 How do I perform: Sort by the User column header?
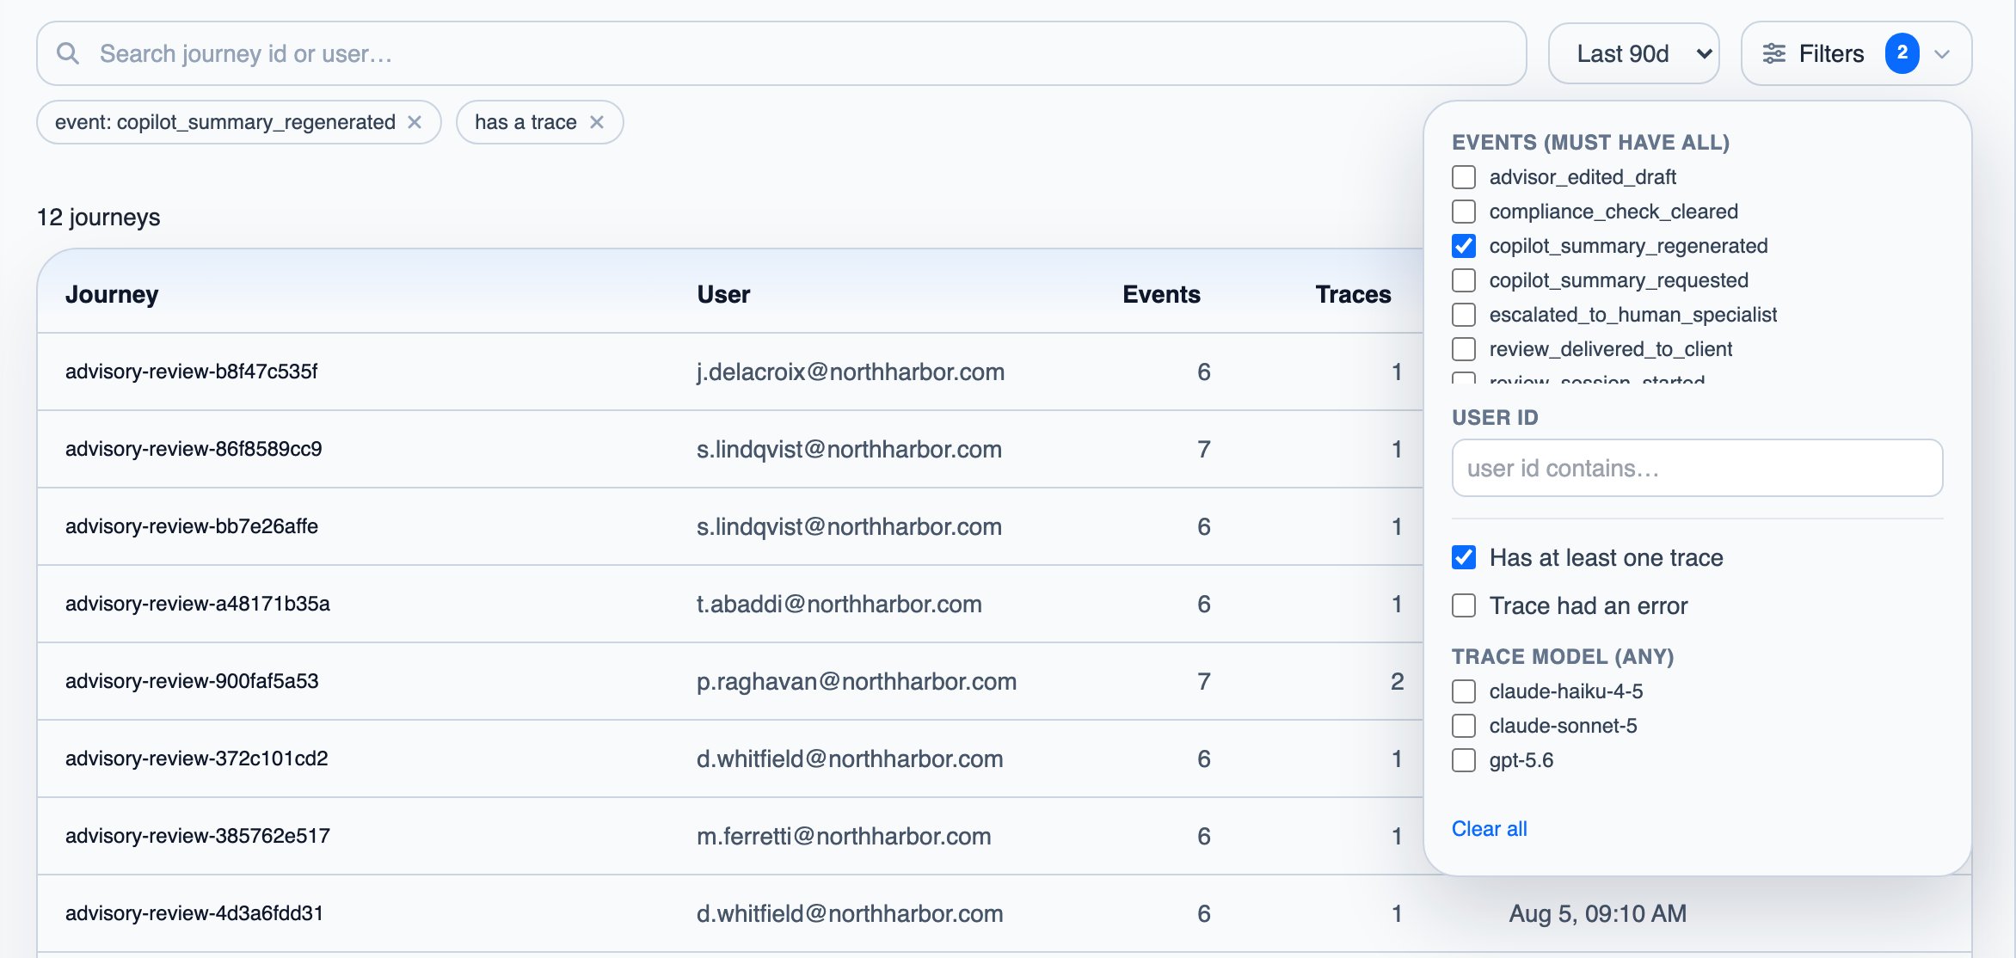point(723,294)
